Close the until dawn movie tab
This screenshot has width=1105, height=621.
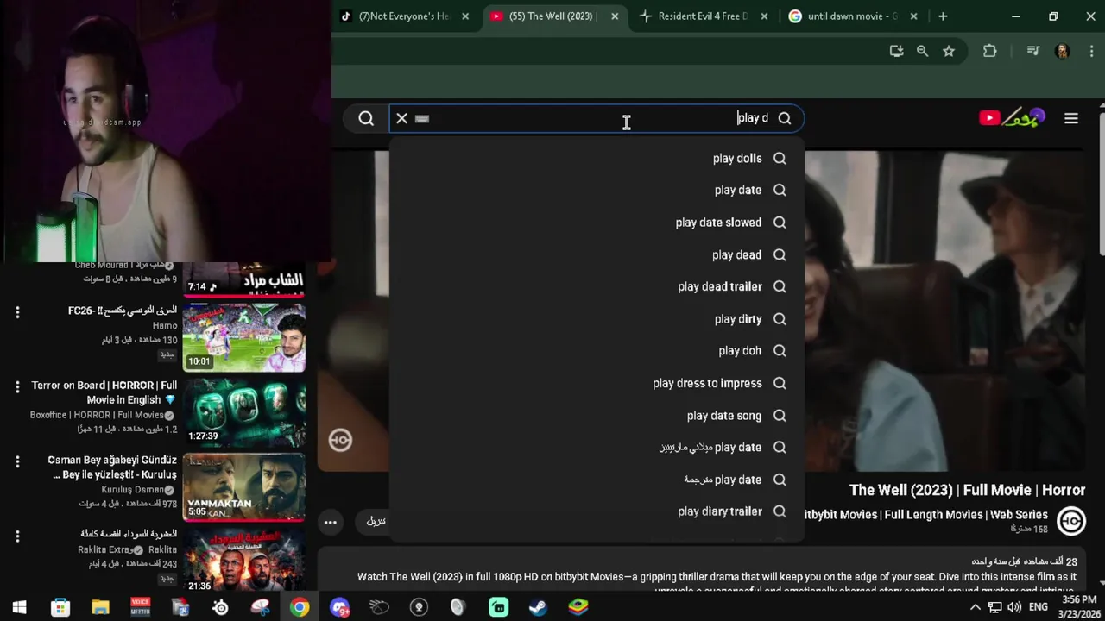point(913,16)
